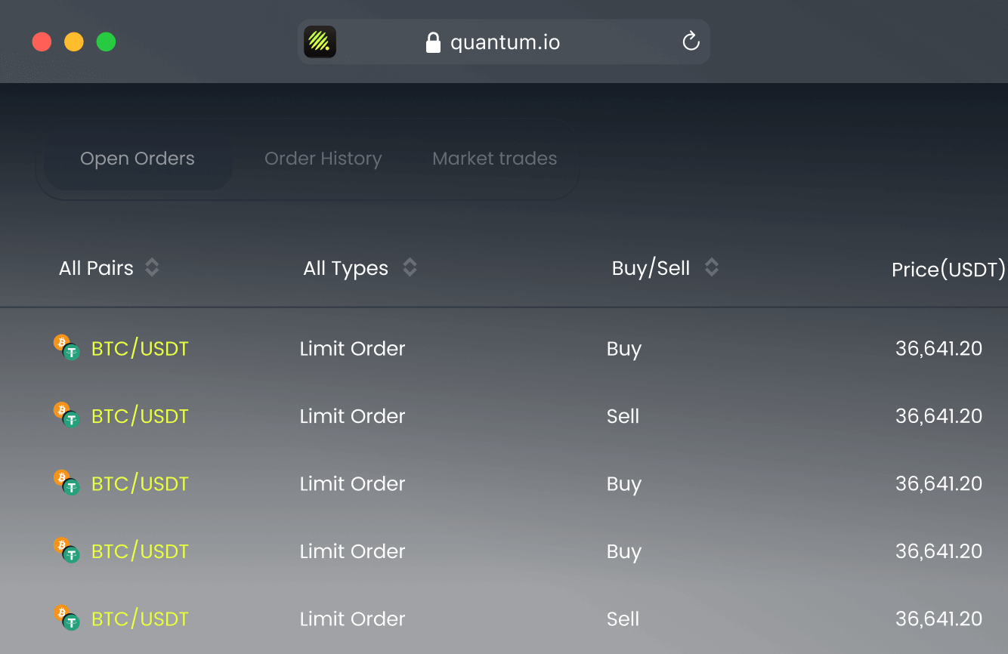Click the quantum.io address bar

(505, 42)
